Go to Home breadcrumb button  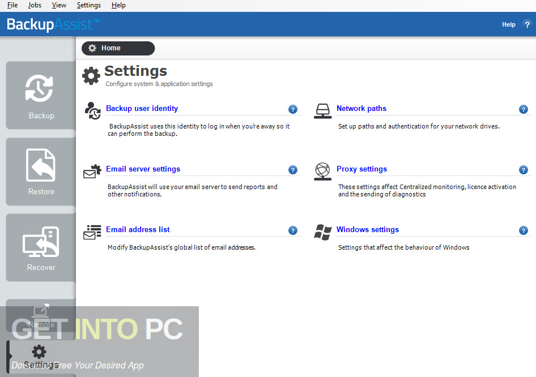tap(118, 48)
